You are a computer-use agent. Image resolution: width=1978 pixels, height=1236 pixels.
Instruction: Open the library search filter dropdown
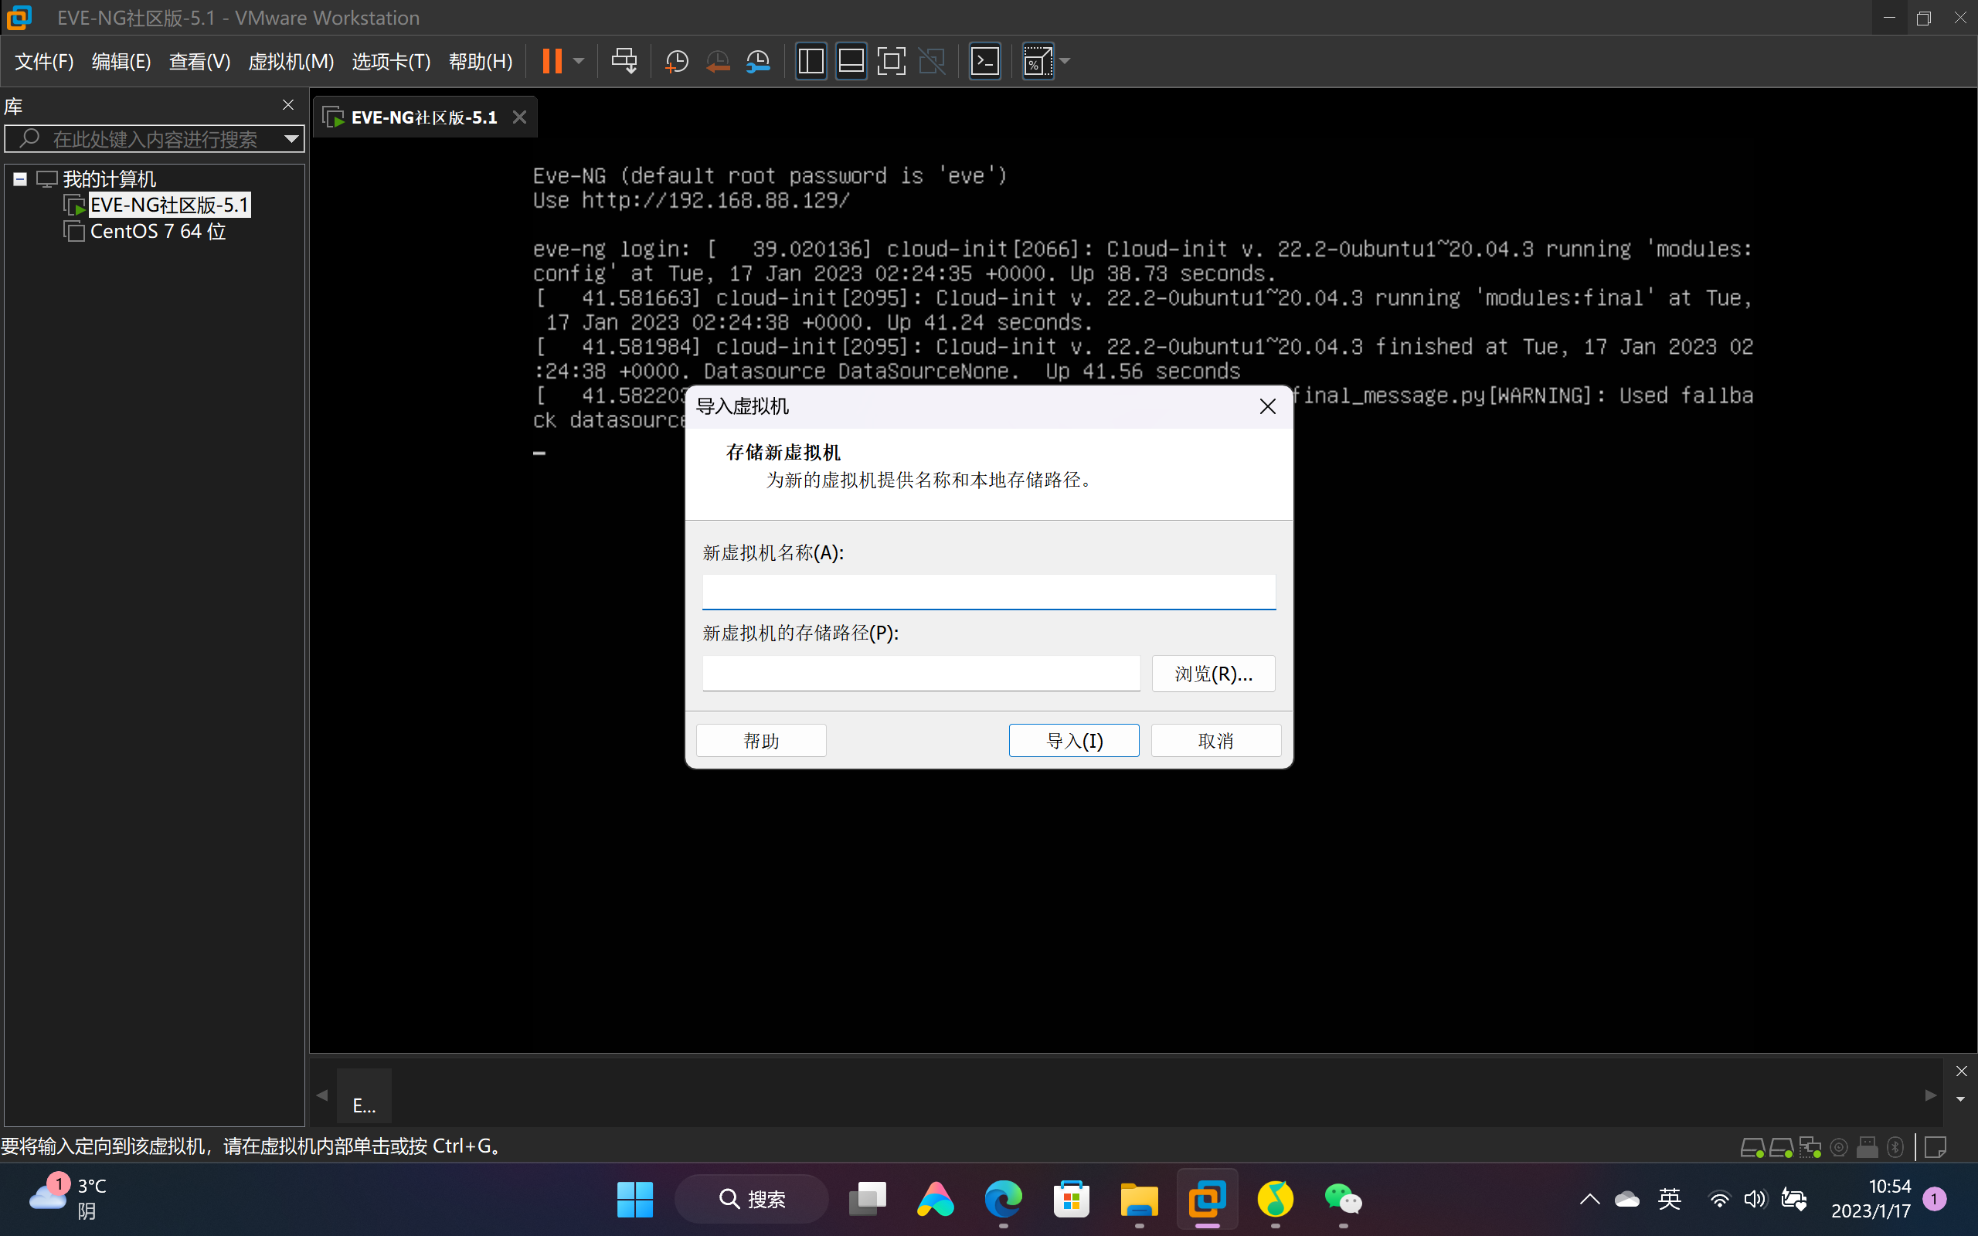coord(291,139)
